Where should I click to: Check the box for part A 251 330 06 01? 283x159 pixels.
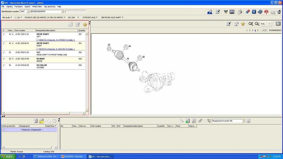tap(4, 44)
